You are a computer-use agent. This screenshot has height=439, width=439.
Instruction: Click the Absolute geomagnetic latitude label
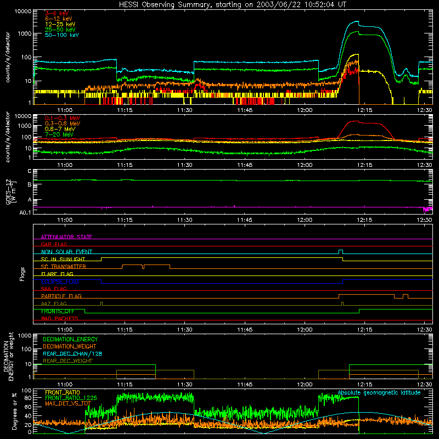click(x=379, y=393)
